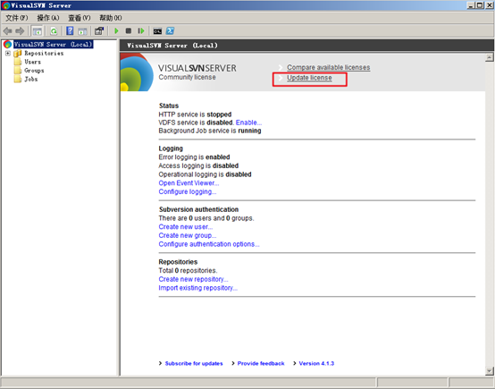Open the command prompt toolbar icon
Image resolution: width=495 pixels, height=389 pixels.
pyautogui.click(x=157, y=31)
